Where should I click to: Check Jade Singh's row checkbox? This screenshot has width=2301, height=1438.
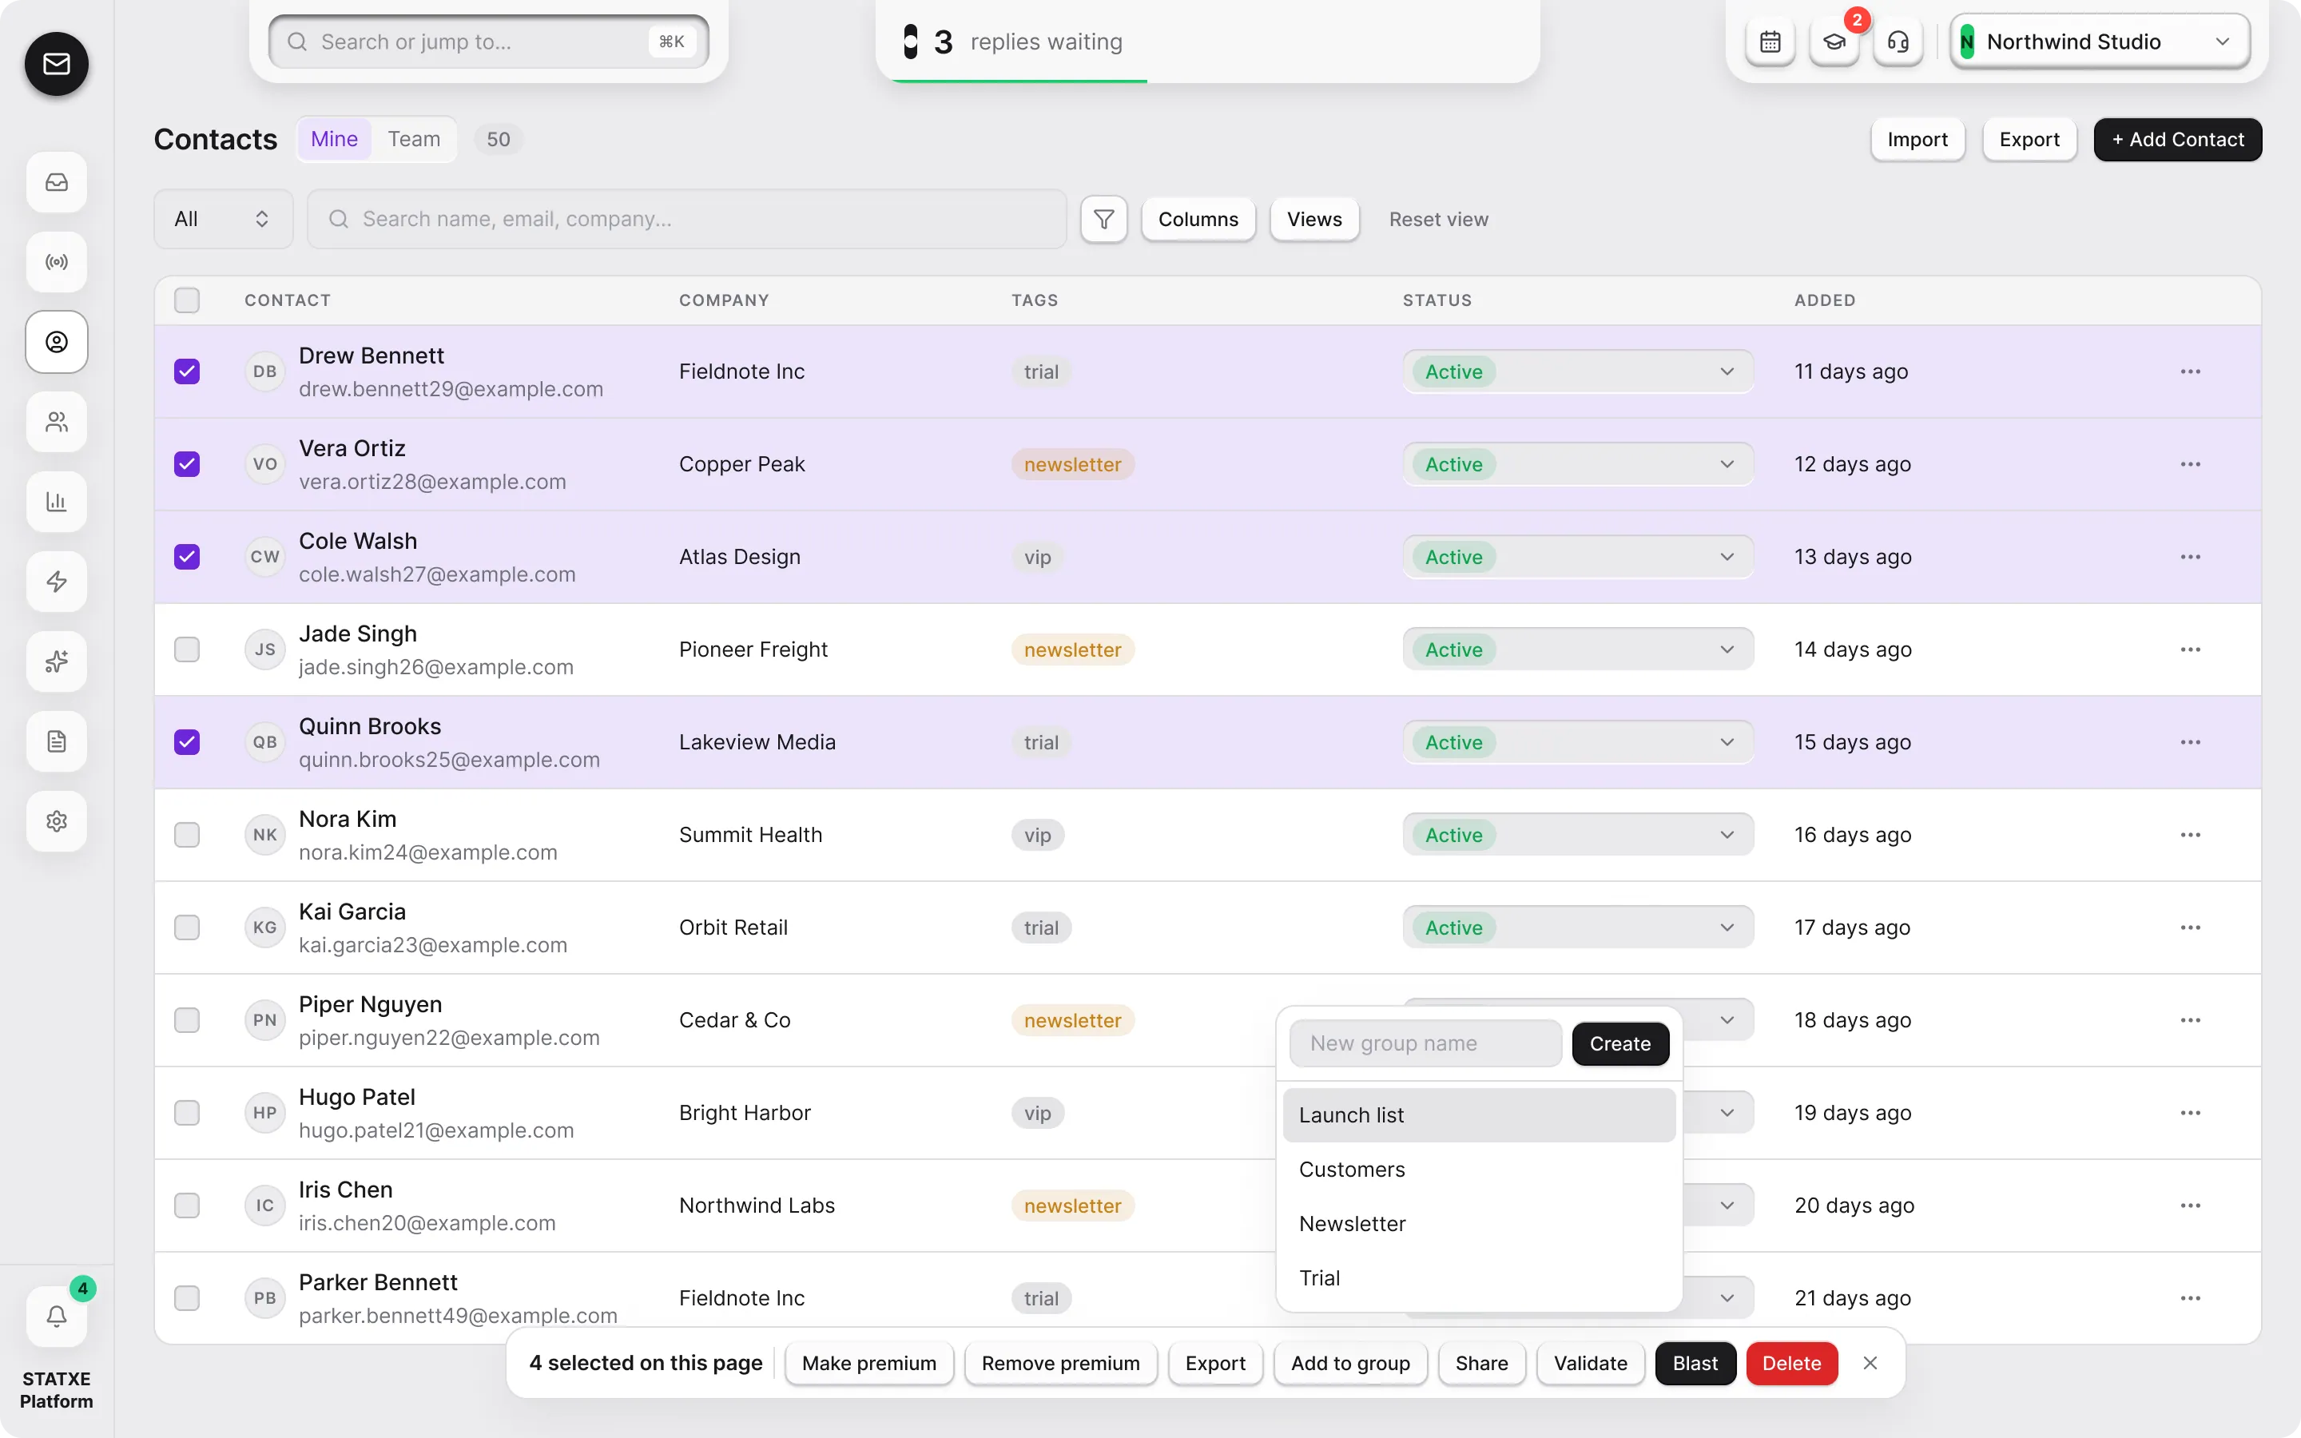pyautogui.click(x=187, y=649)
